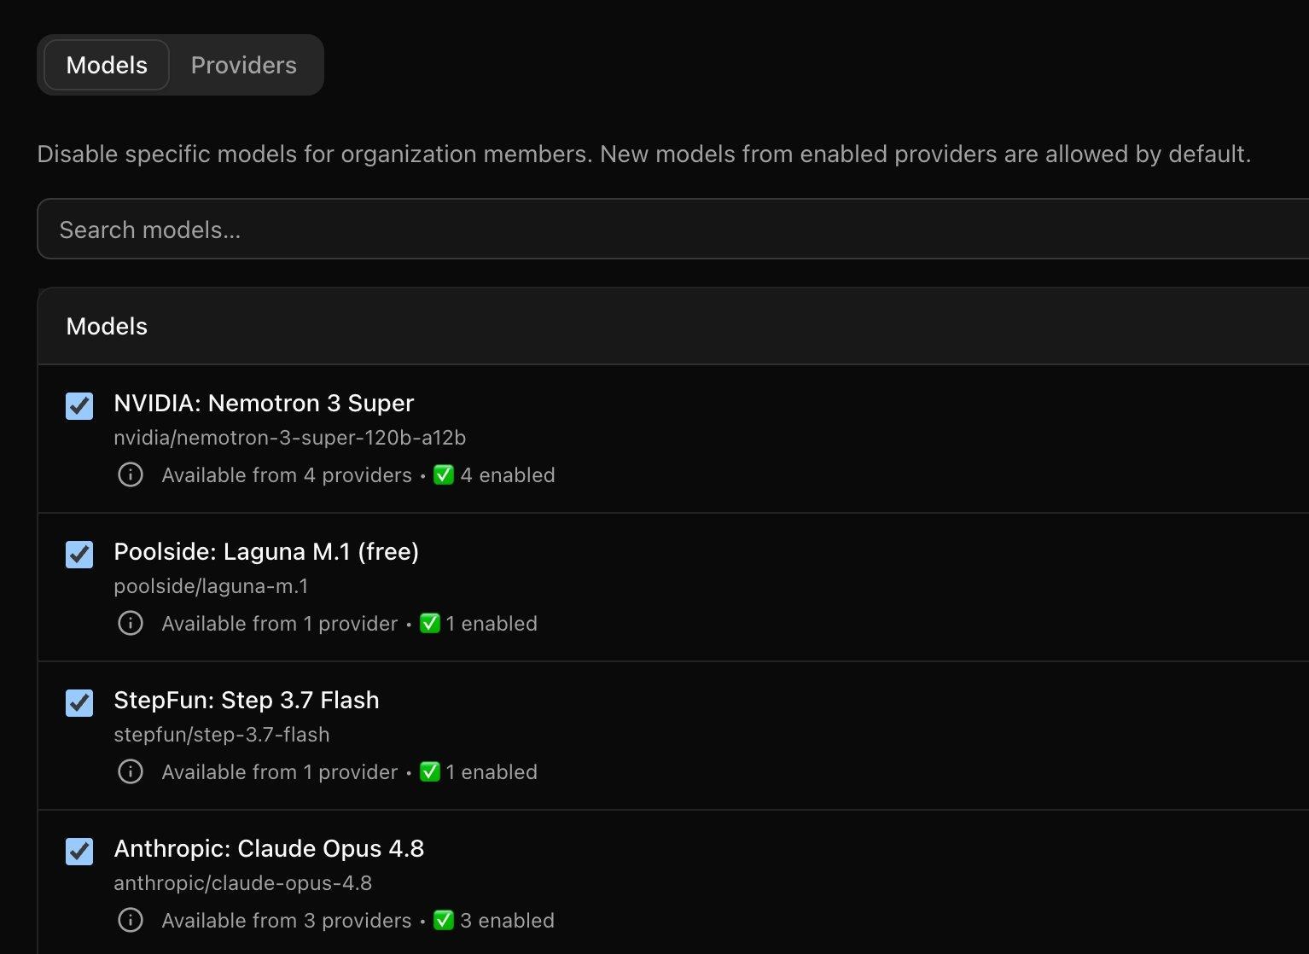Click the info icon for NVIDIA Nemotron providers
The image size is (1309, 954).
(131, 474)
